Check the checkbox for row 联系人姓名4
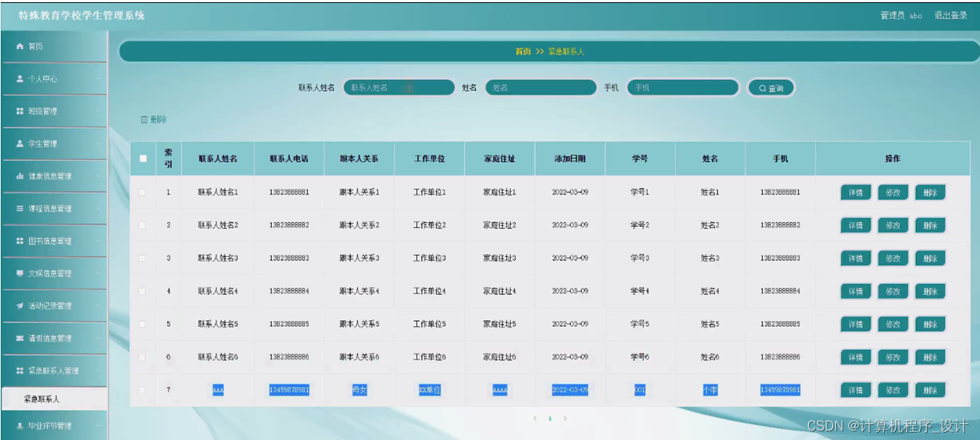The width and height of the screenshot is (980, 440). (142, 291)
